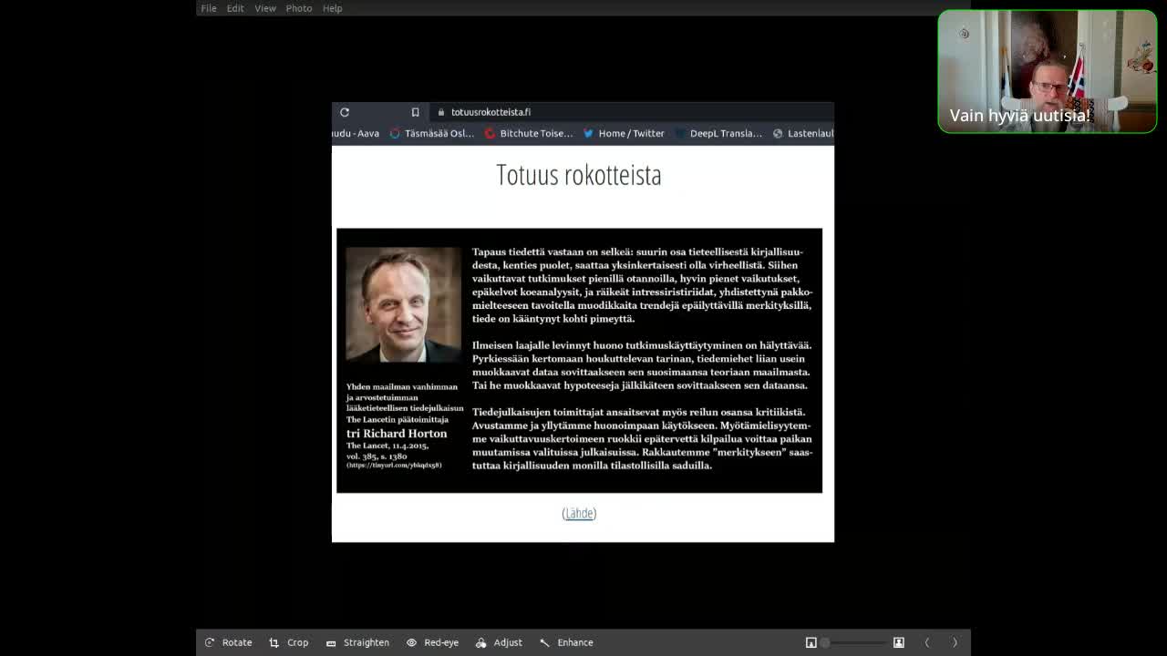The height and width of the screenshot is (656, 1167).
Task: Open the Bitchute bookmark
Action: pyautogui.click(x=529, y=133)
